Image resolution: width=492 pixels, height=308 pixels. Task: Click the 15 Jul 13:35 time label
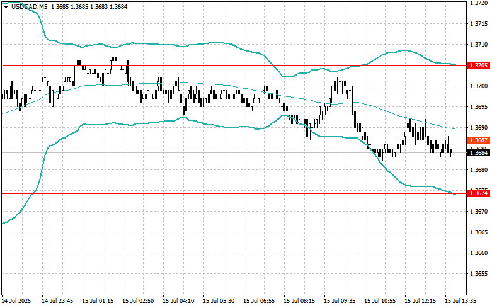(x=461, y=301)
